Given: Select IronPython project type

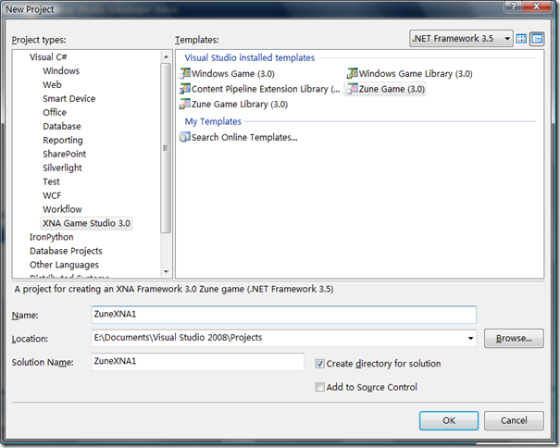Looking at the screenshot, I should [x=52, y=237].
